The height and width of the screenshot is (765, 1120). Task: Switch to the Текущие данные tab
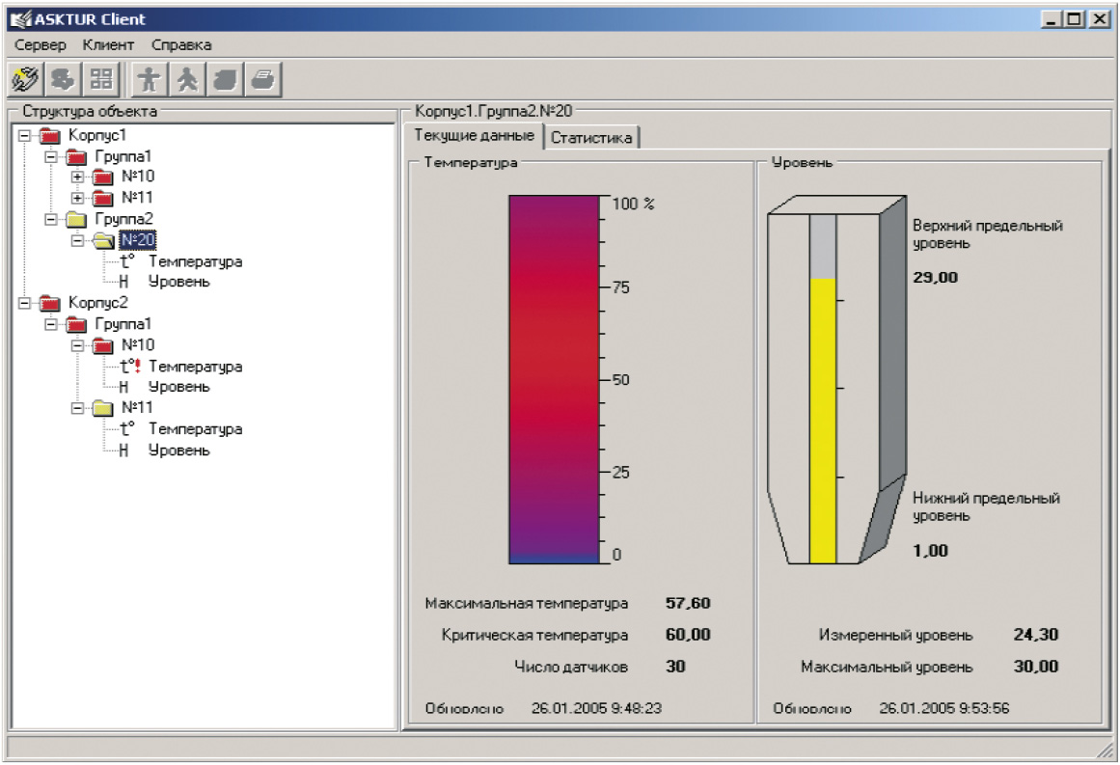coord(475,136)
